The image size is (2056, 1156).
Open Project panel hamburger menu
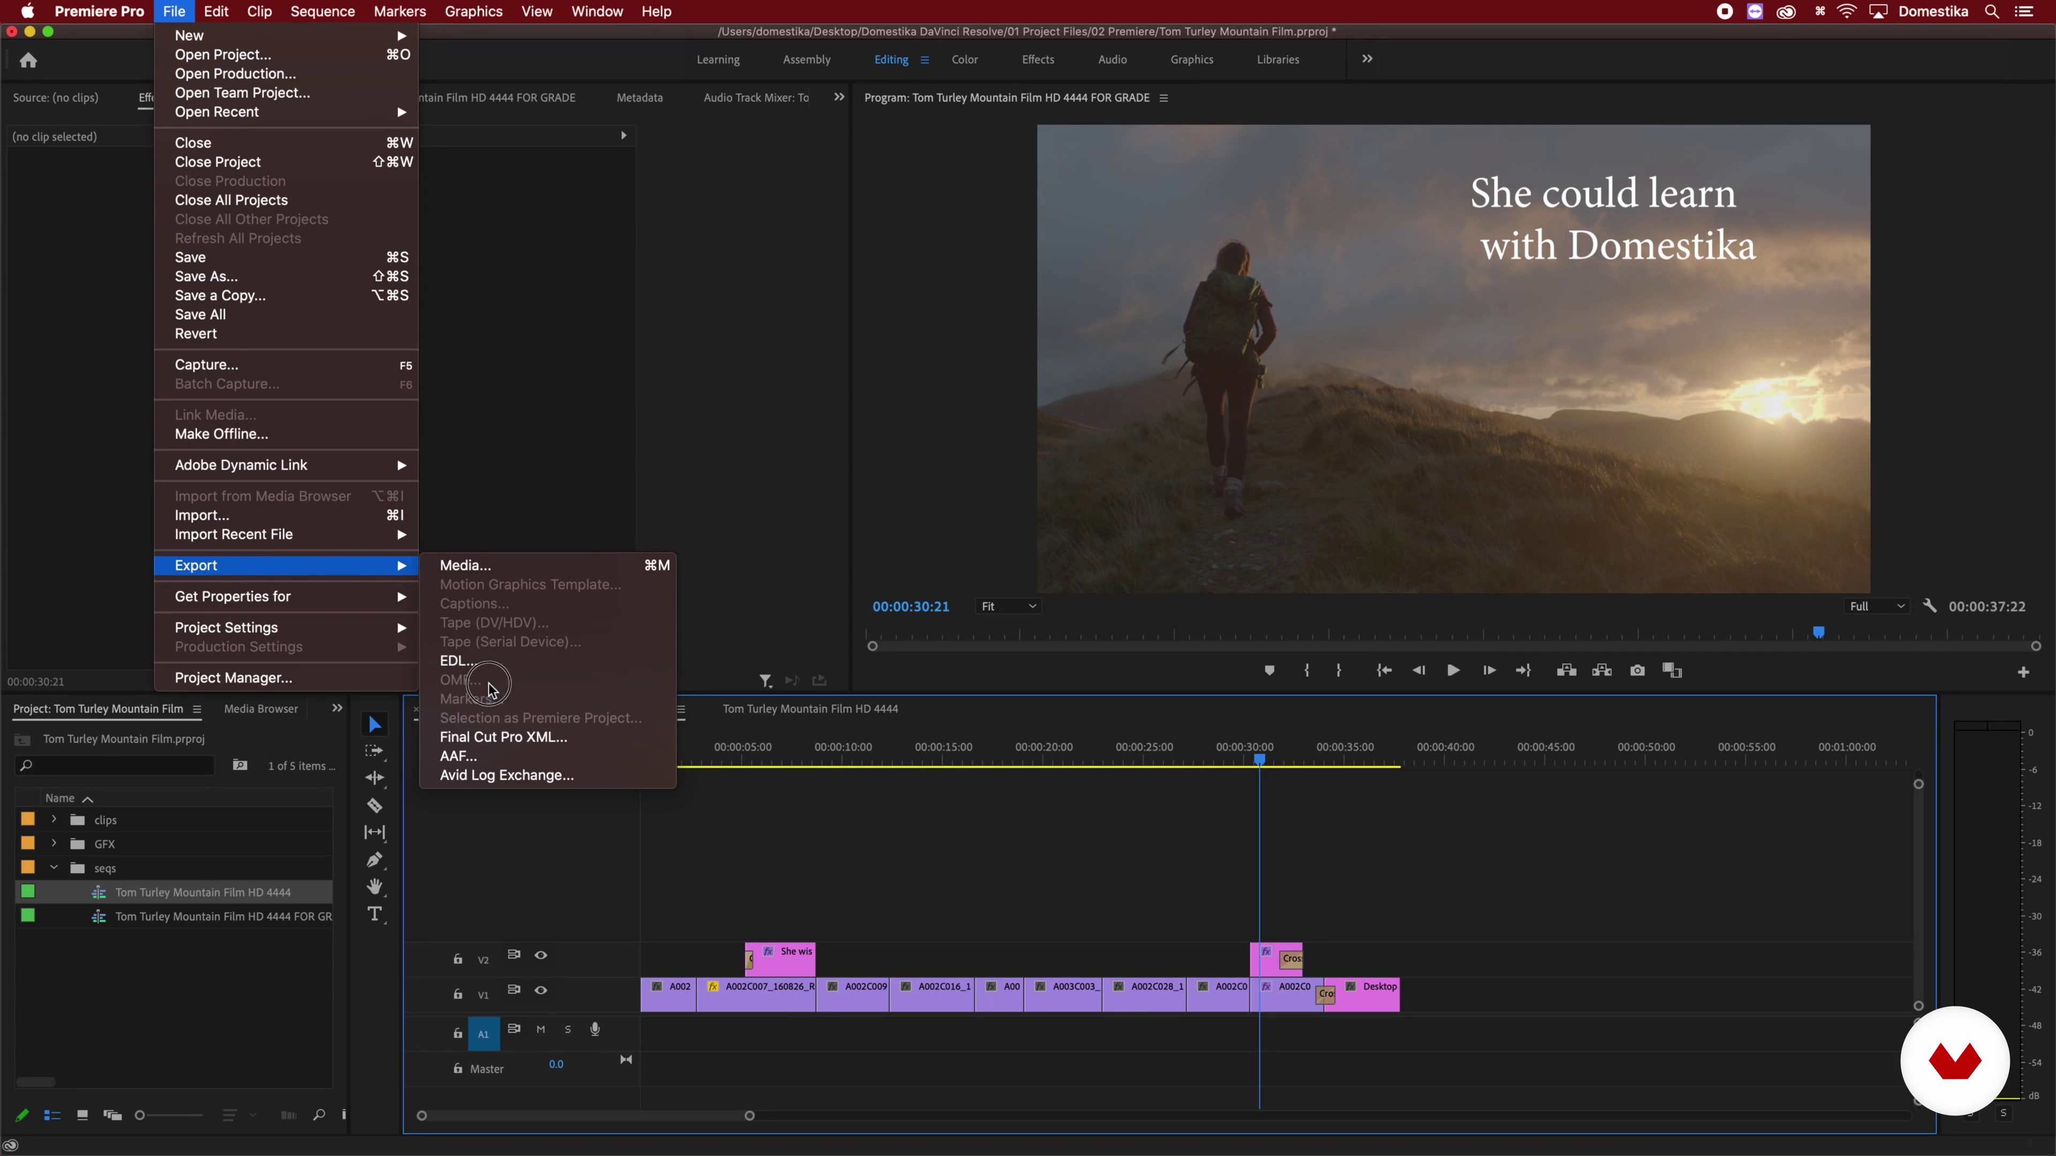tap(196, 709)
